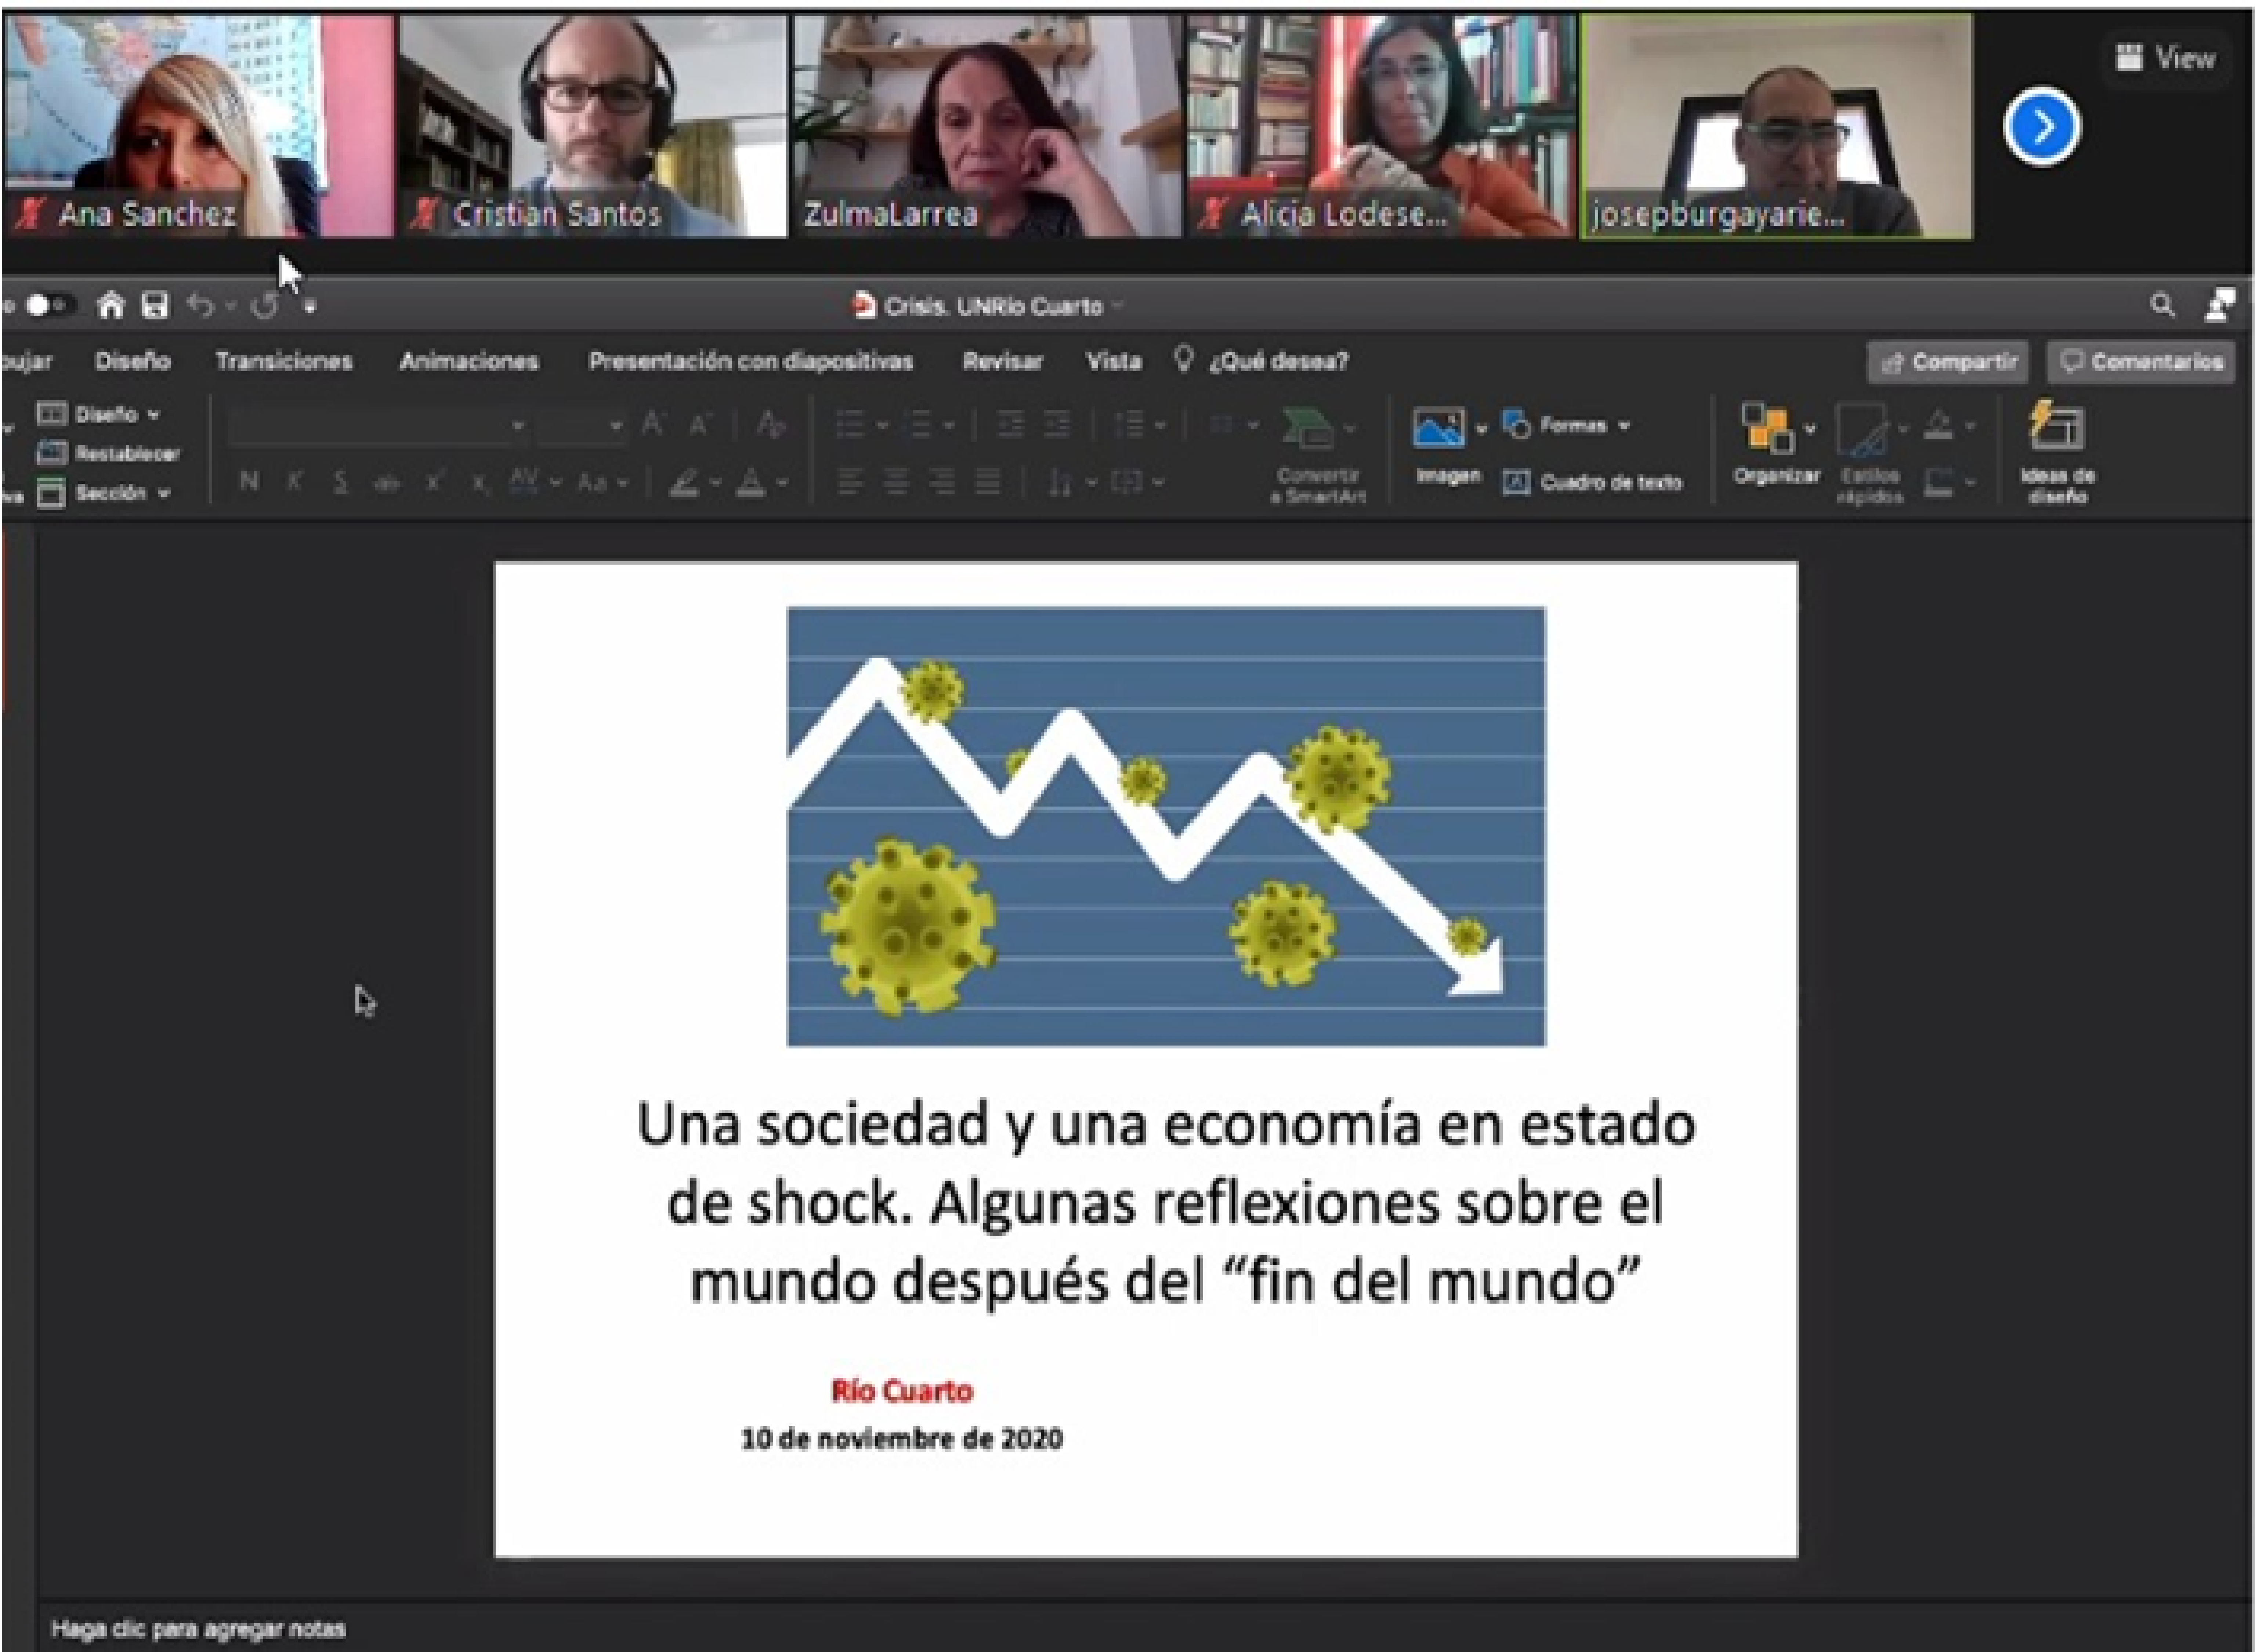Click the Imagen picture icon
Screen dimensions: 2255x1652
1438,428
